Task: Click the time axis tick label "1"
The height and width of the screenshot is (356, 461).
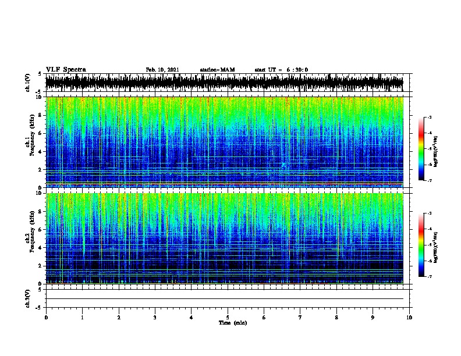Action: pos(82,318)
